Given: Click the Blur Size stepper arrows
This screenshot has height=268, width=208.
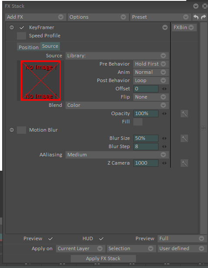Looking at the screenshot, I should coord(164,139).
